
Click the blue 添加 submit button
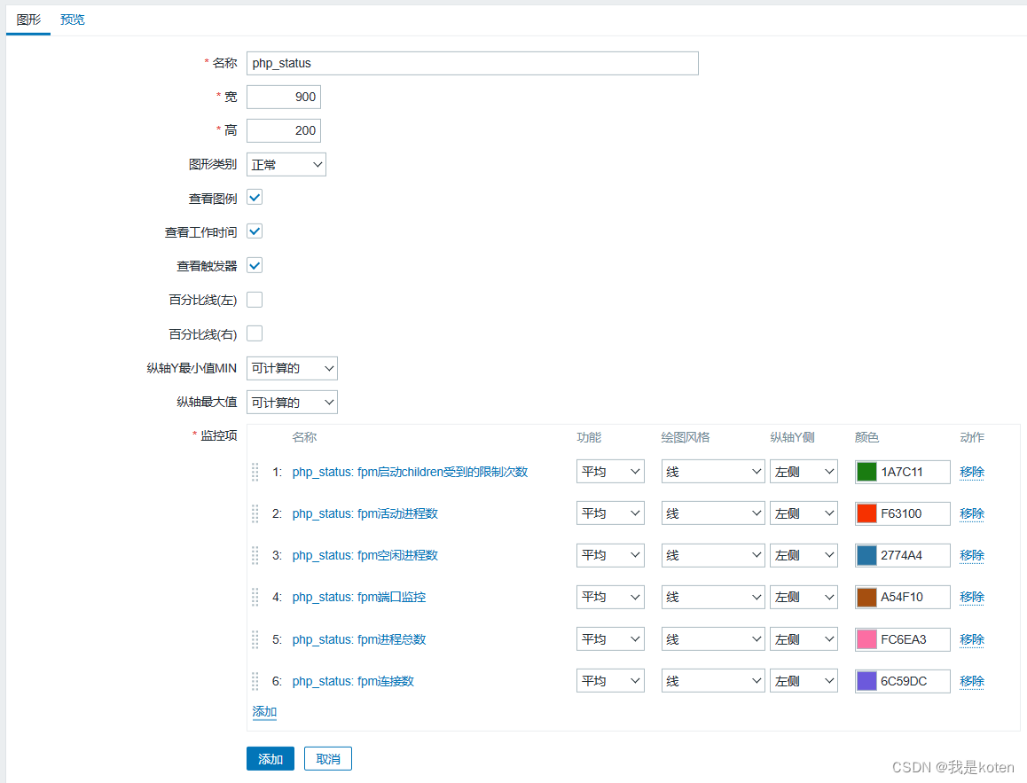[x=270, y=759]
